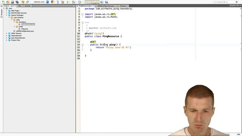Image resolution: width=242 pixels, height=136 pixels.
Task: Click the New Project toolbar icon
Action: 8,2
